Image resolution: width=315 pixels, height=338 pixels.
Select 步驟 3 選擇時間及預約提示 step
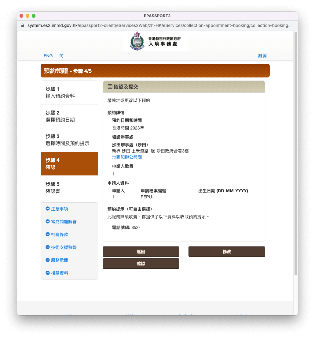[69, 140]
